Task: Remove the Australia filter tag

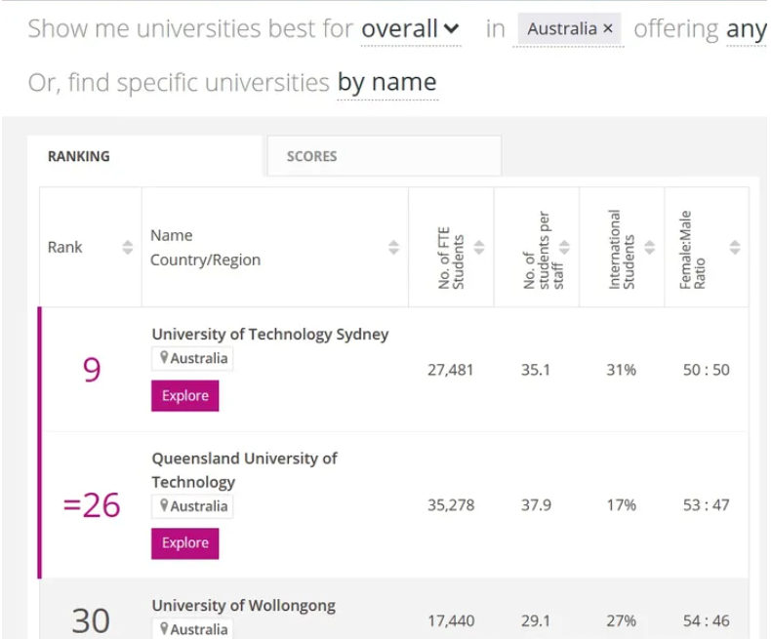Action: tap(608, 29)
